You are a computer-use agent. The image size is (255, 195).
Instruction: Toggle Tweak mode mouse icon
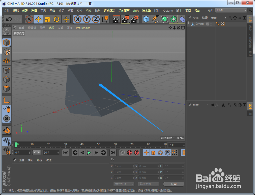[x=7, y=109]
